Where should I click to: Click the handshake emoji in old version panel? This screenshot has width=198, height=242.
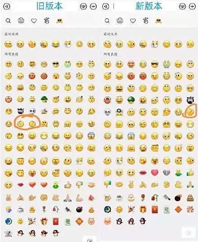[x=91, y=185]
